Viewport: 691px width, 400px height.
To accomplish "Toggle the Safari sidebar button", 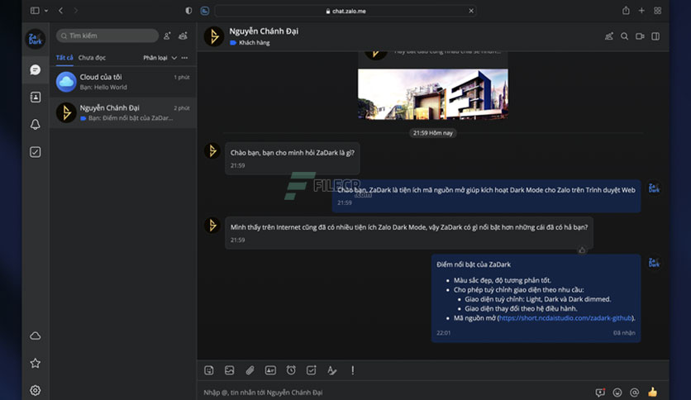I will click(35, 11).
